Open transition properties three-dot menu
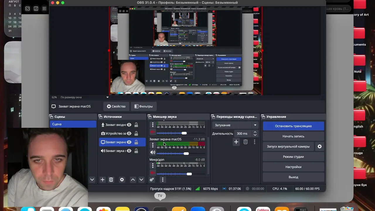Image resolution: width=375 pixels, height=211 pixels. point(255,142)
